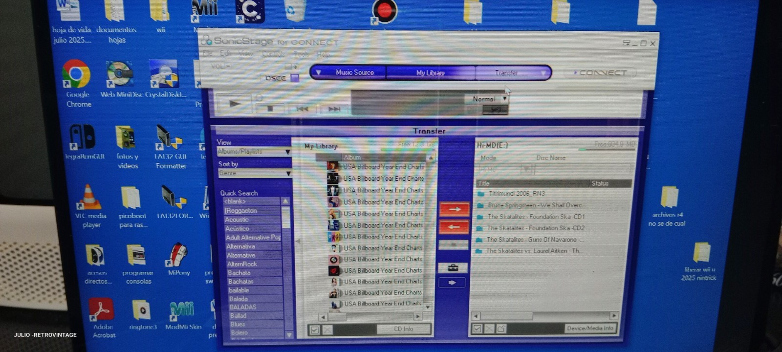Viewport: 782px width, 352px height.
Task: Launch the CrystalDisk desktop shortcut
Action: [x=165, y=79]
